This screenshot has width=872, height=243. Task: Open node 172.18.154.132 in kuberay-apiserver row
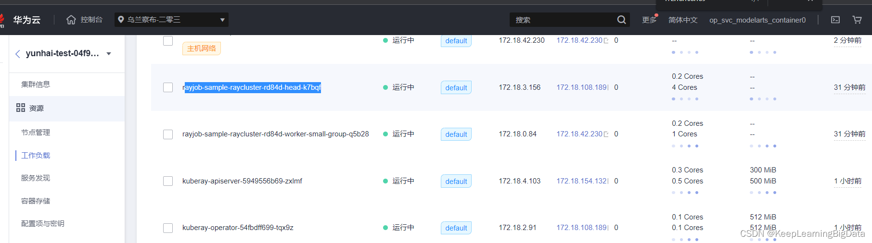(582, 181)
